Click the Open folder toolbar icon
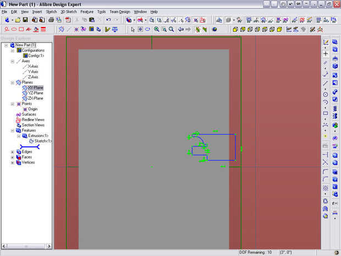The width and height of the screenshot is (341, 256). pyautogui.click(x=18, y=20)
